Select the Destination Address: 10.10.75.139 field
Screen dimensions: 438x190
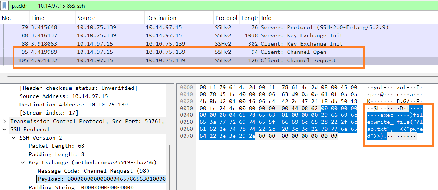click(x=74, y=105)
